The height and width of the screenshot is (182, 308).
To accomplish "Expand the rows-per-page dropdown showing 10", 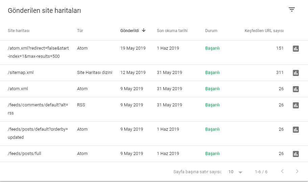I will coord(235,172).
